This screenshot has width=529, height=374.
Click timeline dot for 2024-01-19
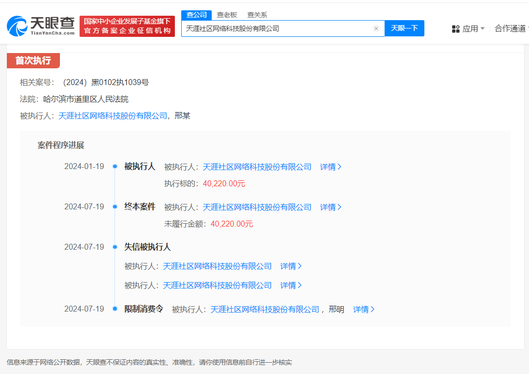[115, 167]
